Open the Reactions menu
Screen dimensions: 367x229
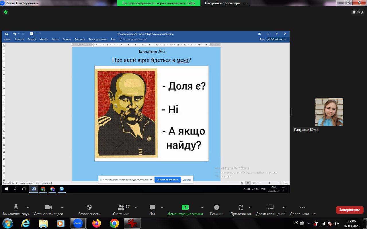217,210
